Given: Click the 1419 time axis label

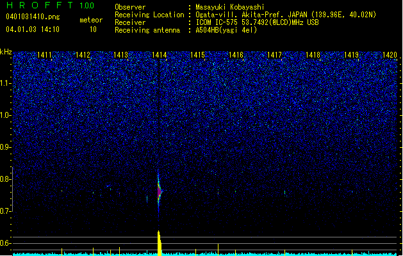Looking at the screenshot, I should click(x=351, y=55).
